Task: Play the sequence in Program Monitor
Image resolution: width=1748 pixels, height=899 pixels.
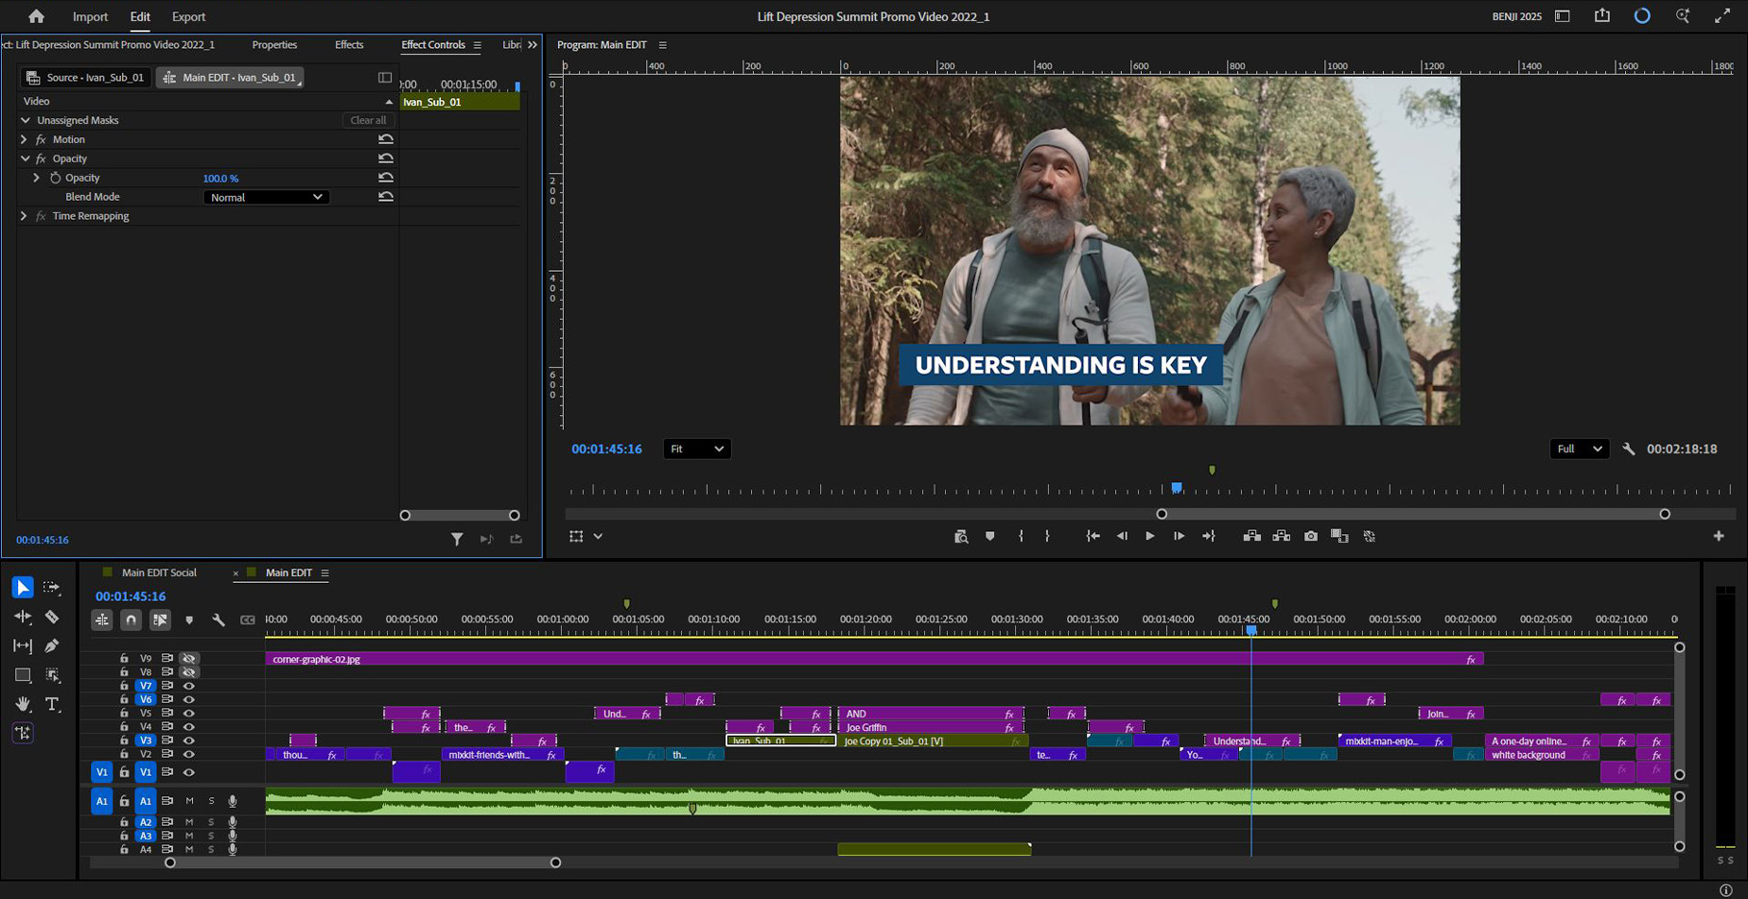Action: 1149,536
